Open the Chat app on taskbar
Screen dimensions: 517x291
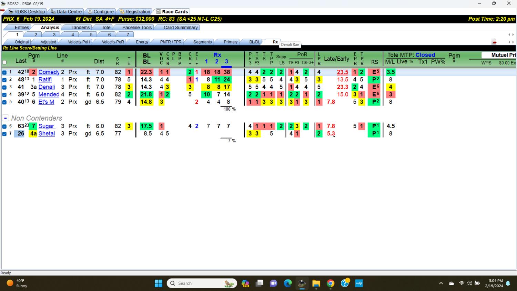point(274,283)
